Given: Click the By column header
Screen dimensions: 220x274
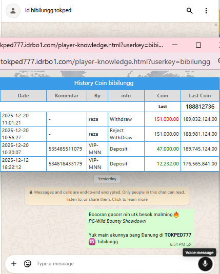Looking at the screenshot, I should (97, 96).
